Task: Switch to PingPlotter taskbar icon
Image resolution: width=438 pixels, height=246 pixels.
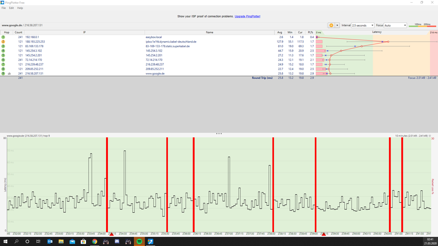Action: [x=150, y=242]
